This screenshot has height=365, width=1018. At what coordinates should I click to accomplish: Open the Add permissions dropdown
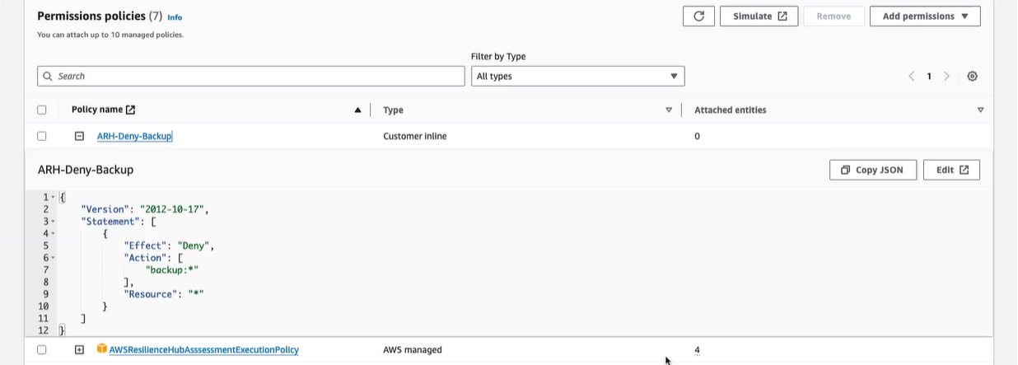925,16
